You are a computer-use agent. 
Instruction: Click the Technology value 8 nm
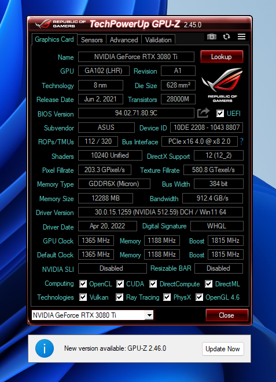101,85
